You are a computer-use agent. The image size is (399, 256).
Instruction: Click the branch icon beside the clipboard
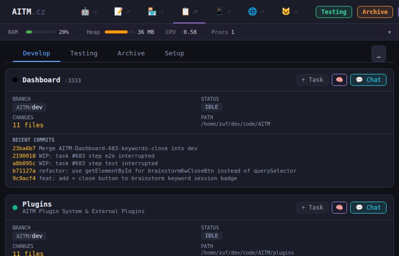coord(195,11)
